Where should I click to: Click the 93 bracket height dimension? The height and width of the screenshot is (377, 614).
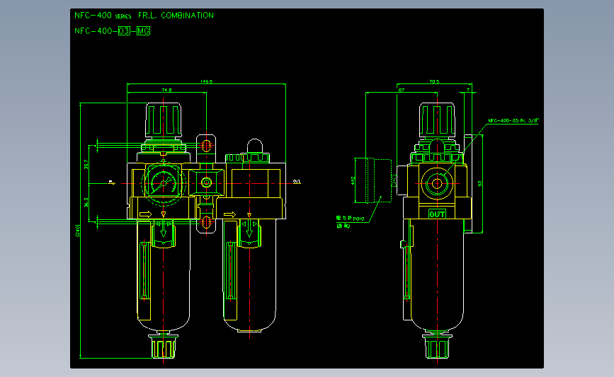[479, 183]
